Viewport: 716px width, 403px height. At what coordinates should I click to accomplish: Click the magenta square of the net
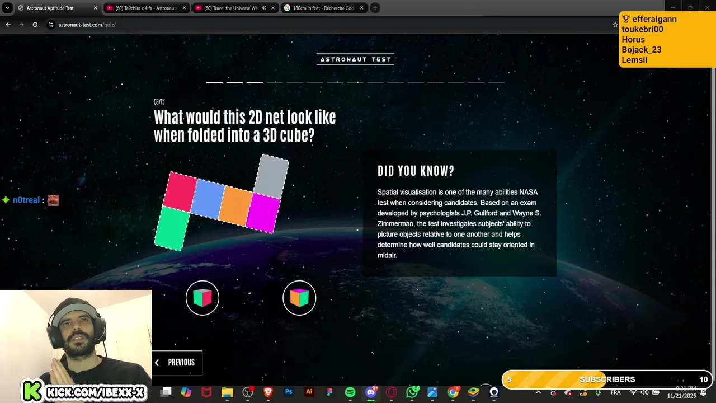pos(262,212)
